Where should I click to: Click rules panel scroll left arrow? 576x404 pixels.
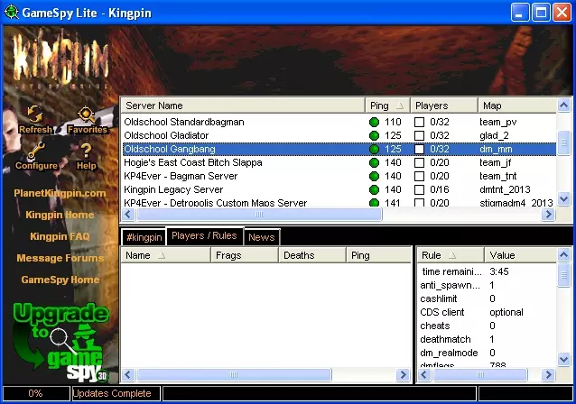coord(424,374)
